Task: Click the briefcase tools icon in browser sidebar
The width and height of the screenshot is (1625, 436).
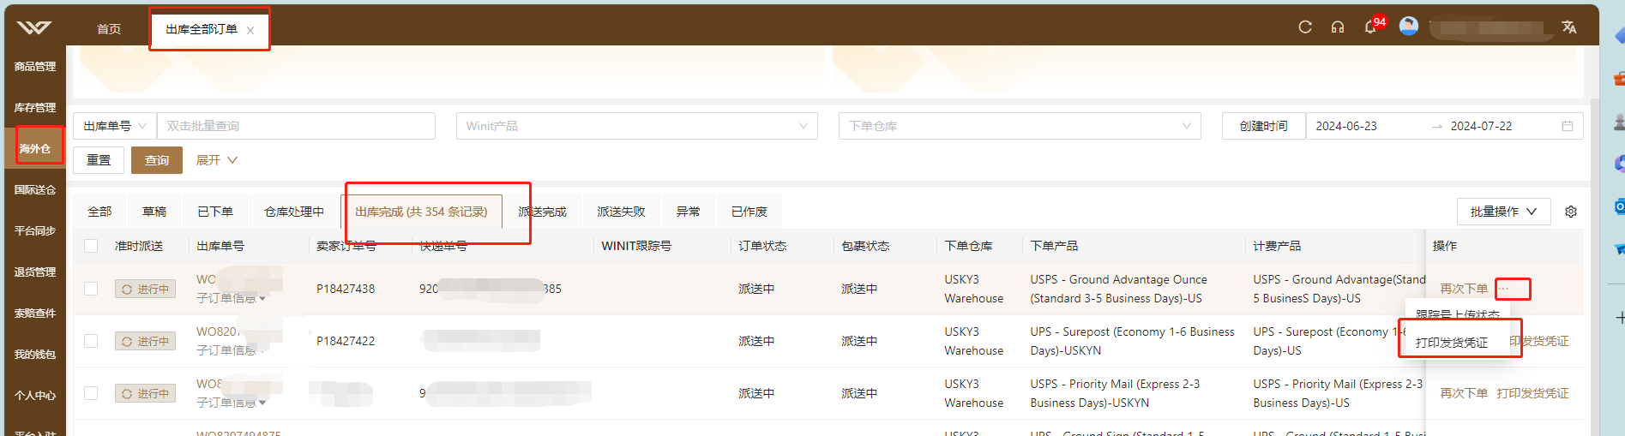Action: (1619, 79)
